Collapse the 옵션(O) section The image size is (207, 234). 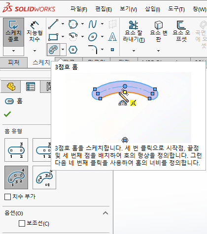[105, 213]
